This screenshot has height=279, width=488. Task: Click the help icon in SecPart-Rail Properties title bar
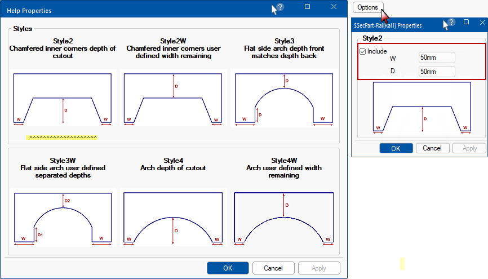[x=452, y=23]
